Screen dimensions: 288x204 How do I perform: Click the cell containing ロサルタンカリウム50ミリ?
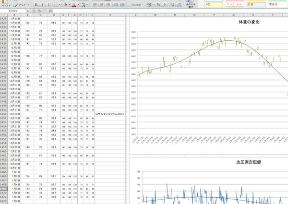click(110, 114)
